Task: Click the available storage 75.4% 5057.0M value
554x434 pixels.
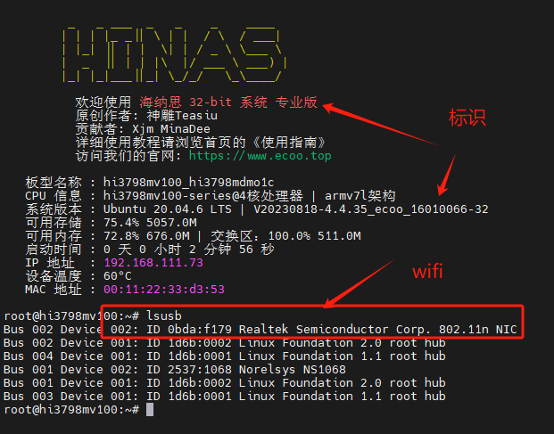Action: 150,223
